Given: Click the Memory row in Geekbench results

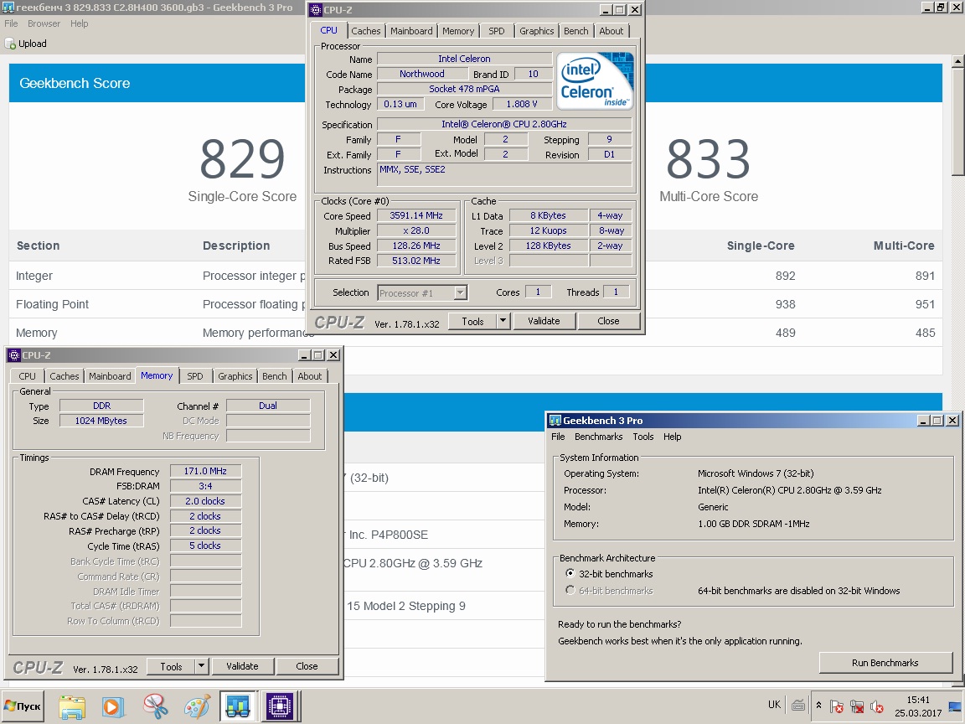Looking at the screenshot, I should click(475, 333).
